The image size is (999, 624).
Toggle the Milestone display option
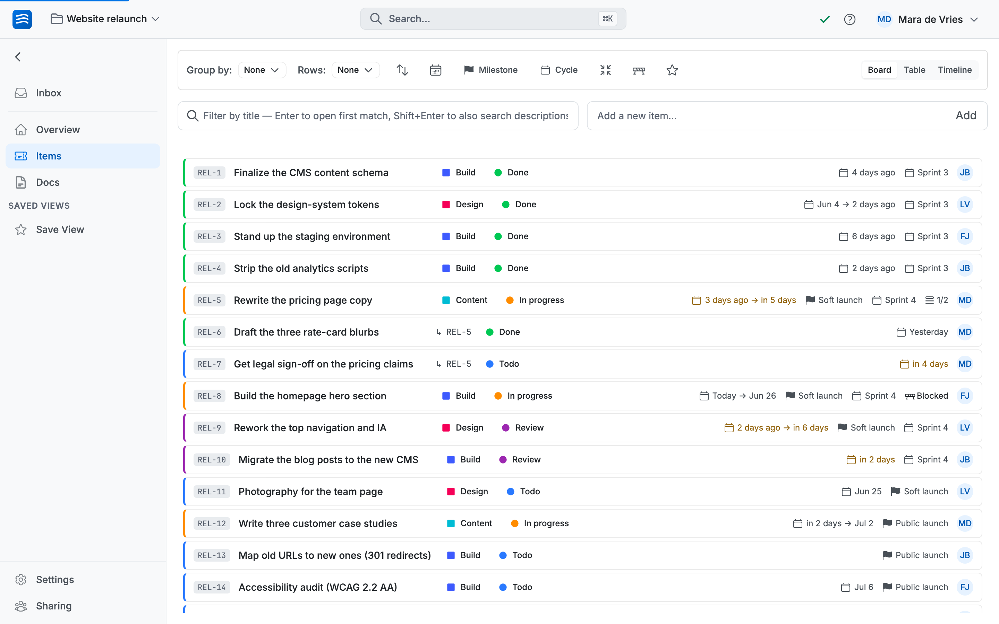491,70
